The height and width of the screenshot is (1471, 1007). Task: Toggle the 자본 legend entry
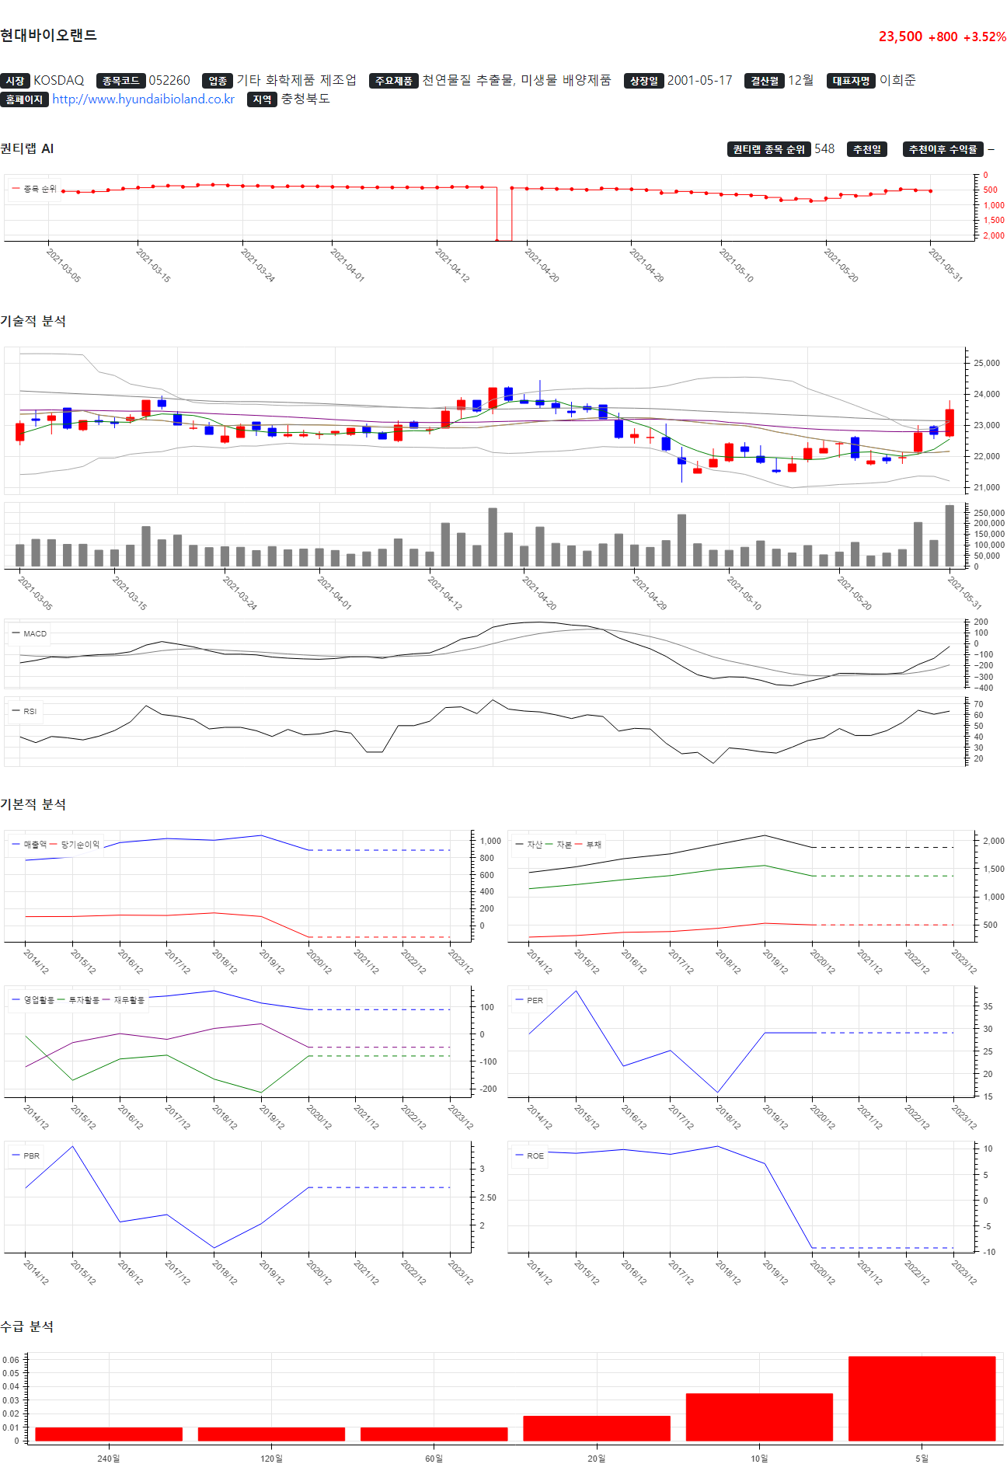[559, 844]
